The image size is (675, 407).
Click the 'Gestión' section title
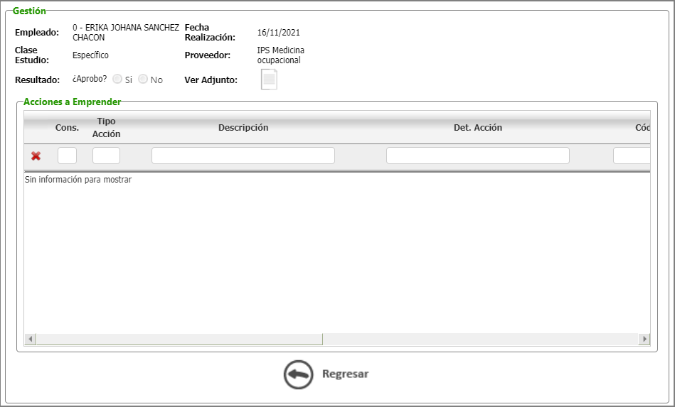tap(29, 11)
